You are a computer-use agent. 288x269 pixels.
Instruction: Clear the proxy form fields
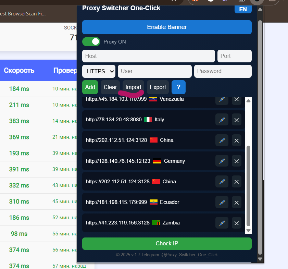click(110, 87)
